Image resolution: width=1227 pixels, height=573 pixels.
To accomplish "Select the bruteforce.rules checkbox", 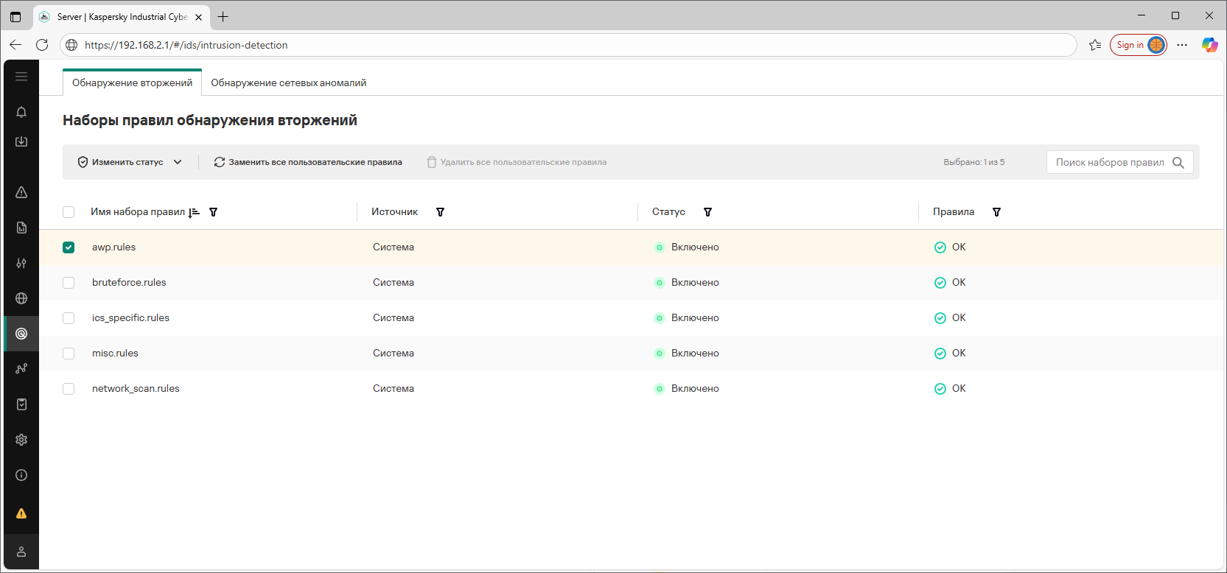I will coord(69,283).
